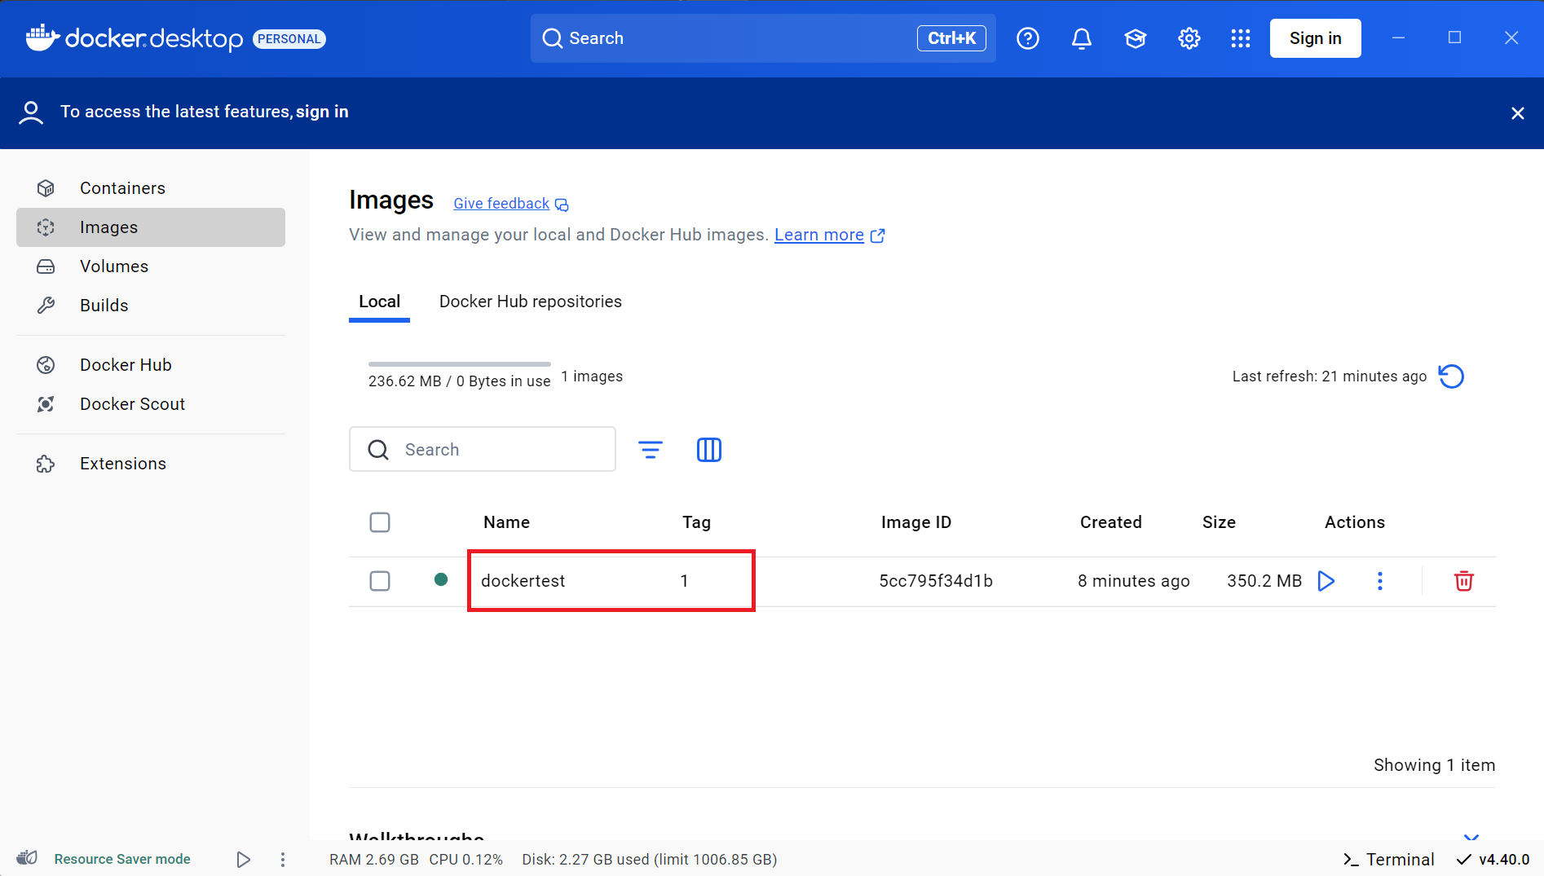Open more actions for dockertest image
Screen dimensions: 1544x876
[1380, 581]
